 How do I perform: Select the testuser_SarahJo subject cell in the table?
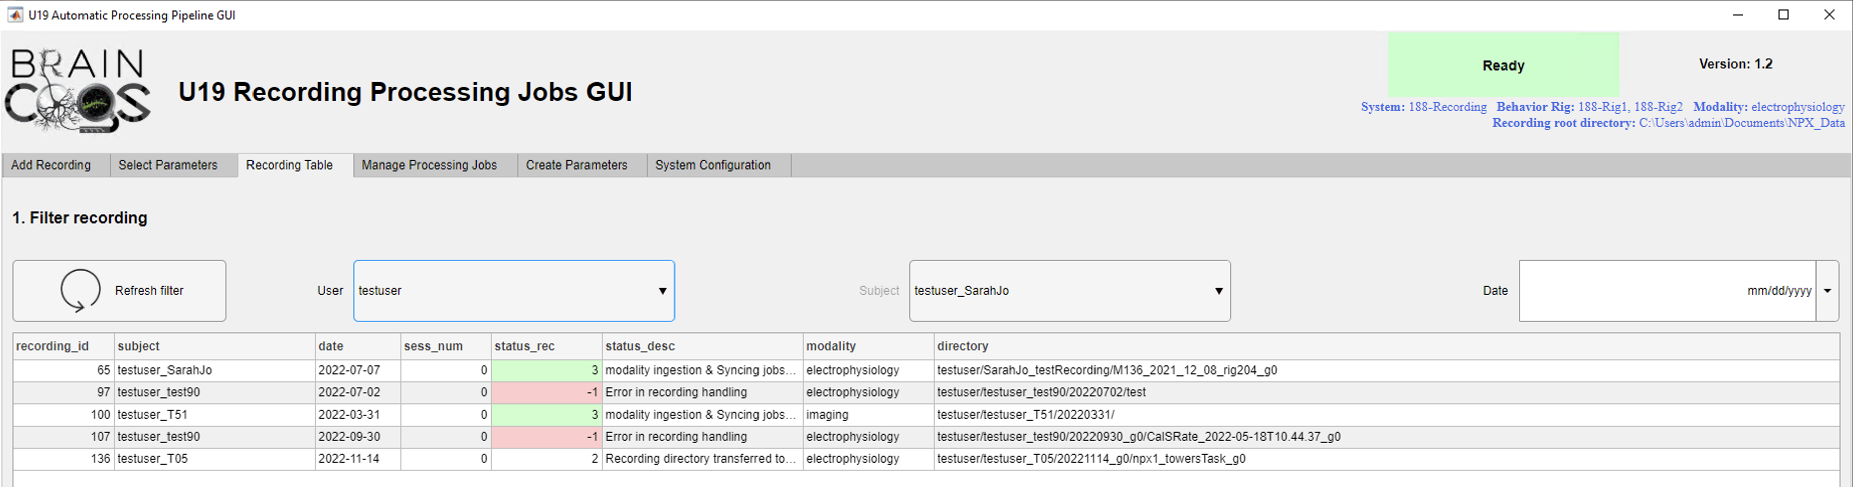pyautogui.click(x=214, y=370)
